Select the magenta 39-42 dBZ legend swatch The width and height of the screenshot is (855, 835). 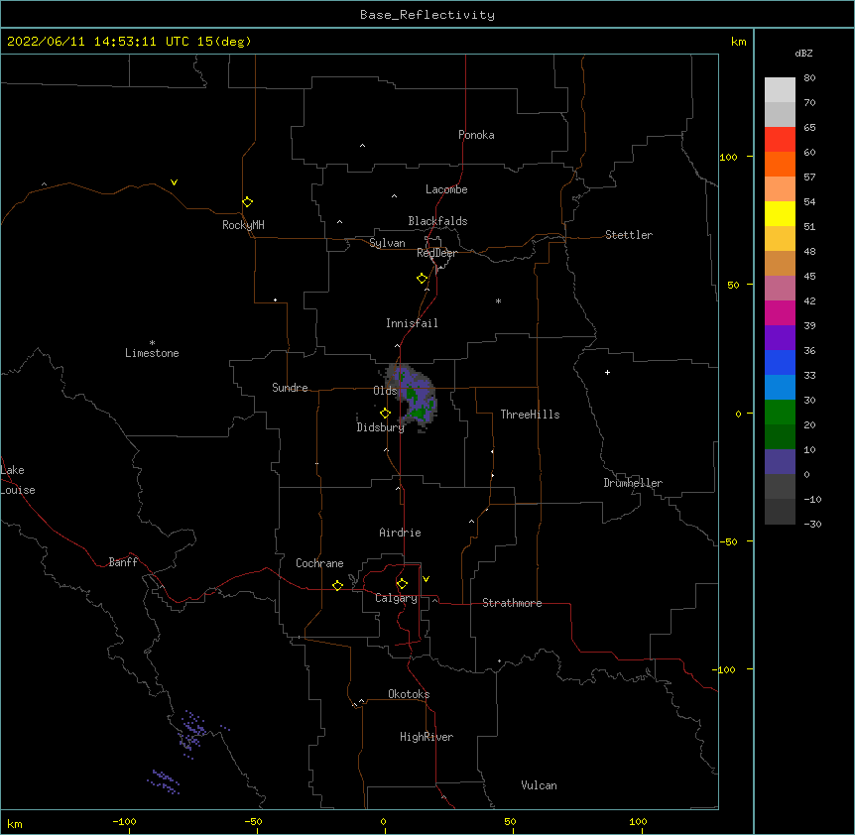click(x=780, y=312)
